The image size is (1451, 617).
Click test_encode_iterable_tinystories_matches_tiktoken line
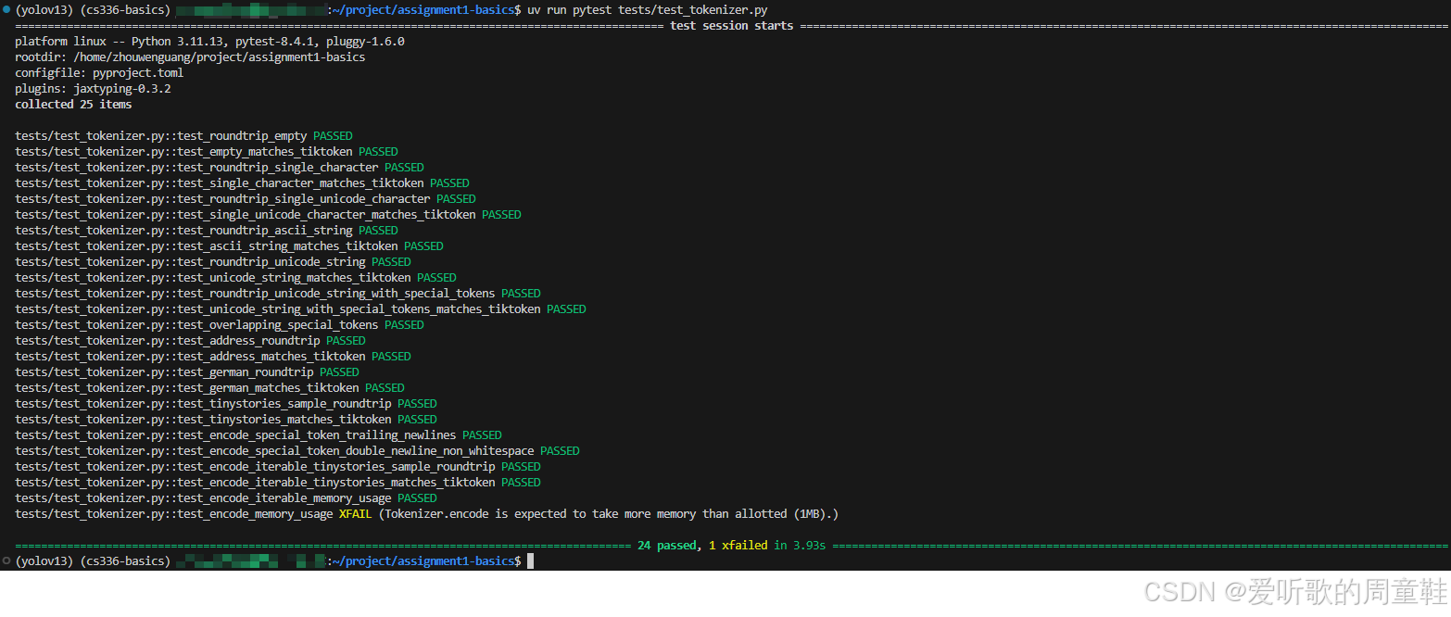click(x=278, y=483)
